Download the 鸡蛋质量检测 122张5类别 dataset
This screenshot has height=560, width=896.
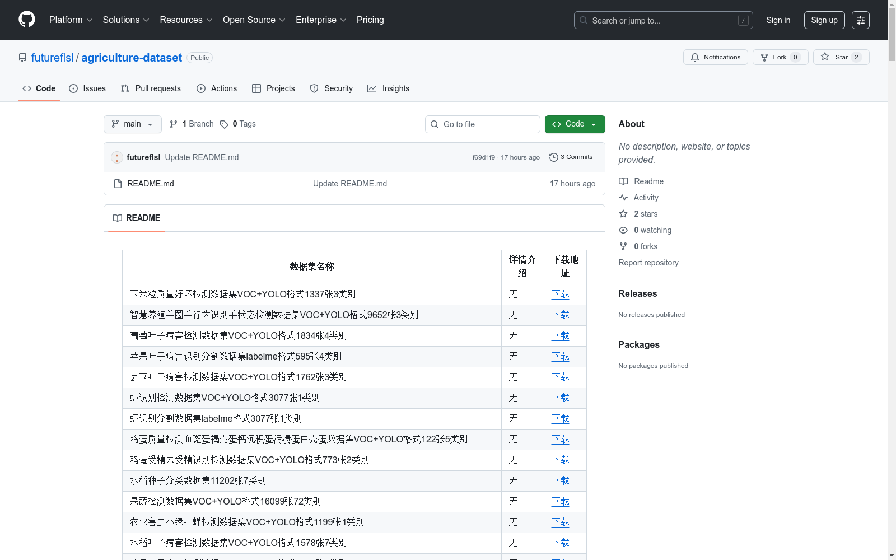click(x=561, y=439)
